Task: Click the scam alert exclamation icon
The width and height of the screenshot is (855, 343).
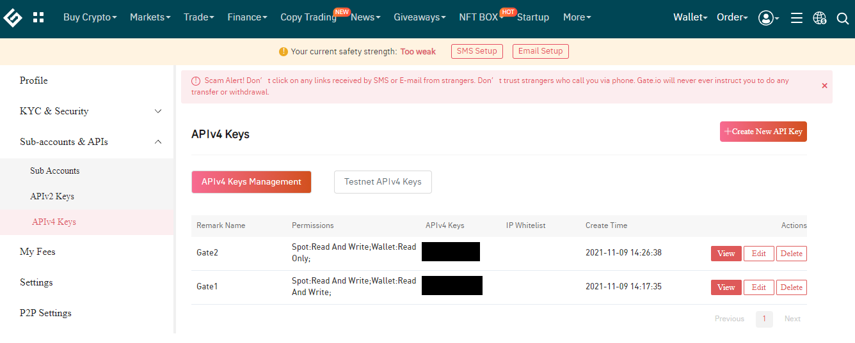Action: [x=196, y=81]
